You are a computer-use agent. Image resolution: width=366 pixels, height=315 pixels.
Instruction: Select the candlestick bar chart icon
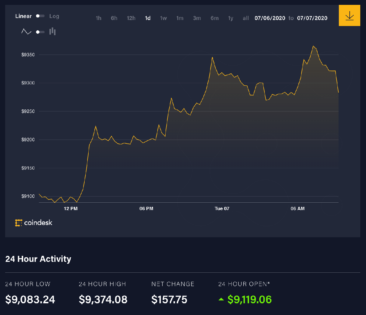(52, 31)
